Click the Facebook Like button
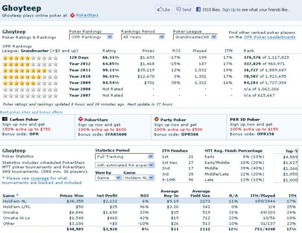Screen dimensions: 302x233 click(164, 10)
